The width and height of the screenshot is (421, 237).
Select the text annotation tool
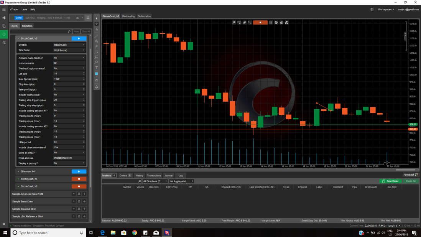pyautogui.click(x=97, y=67)
